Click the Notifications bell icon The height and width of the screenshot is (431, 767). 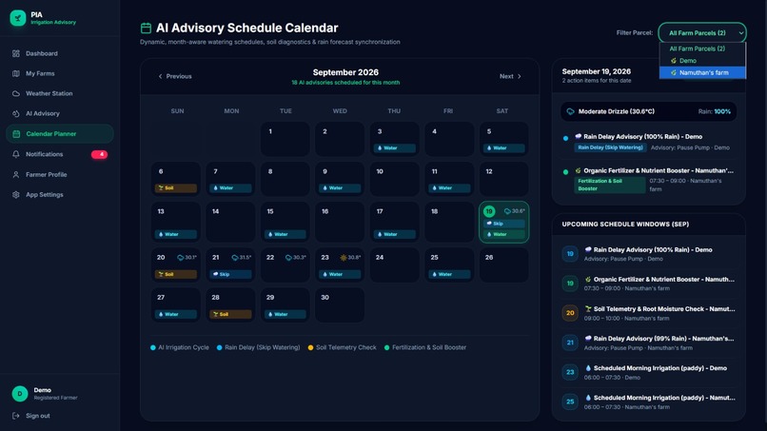tap(15, 154)
